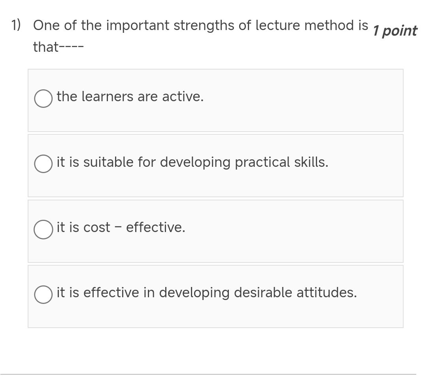Click the first answer option box
This screenshot has width=421, height=385.
pos(215,100)
